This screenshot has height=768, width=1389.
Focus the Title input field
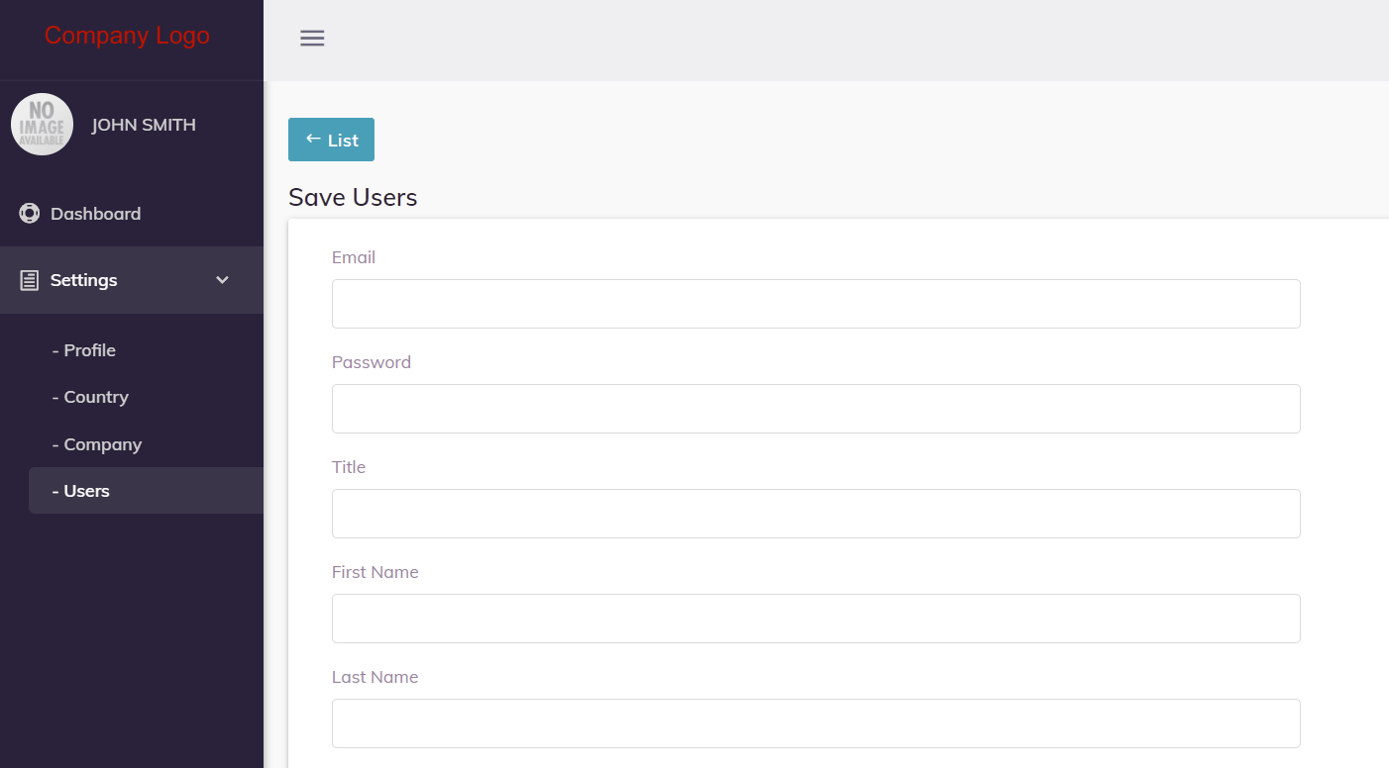pos(814,514)
